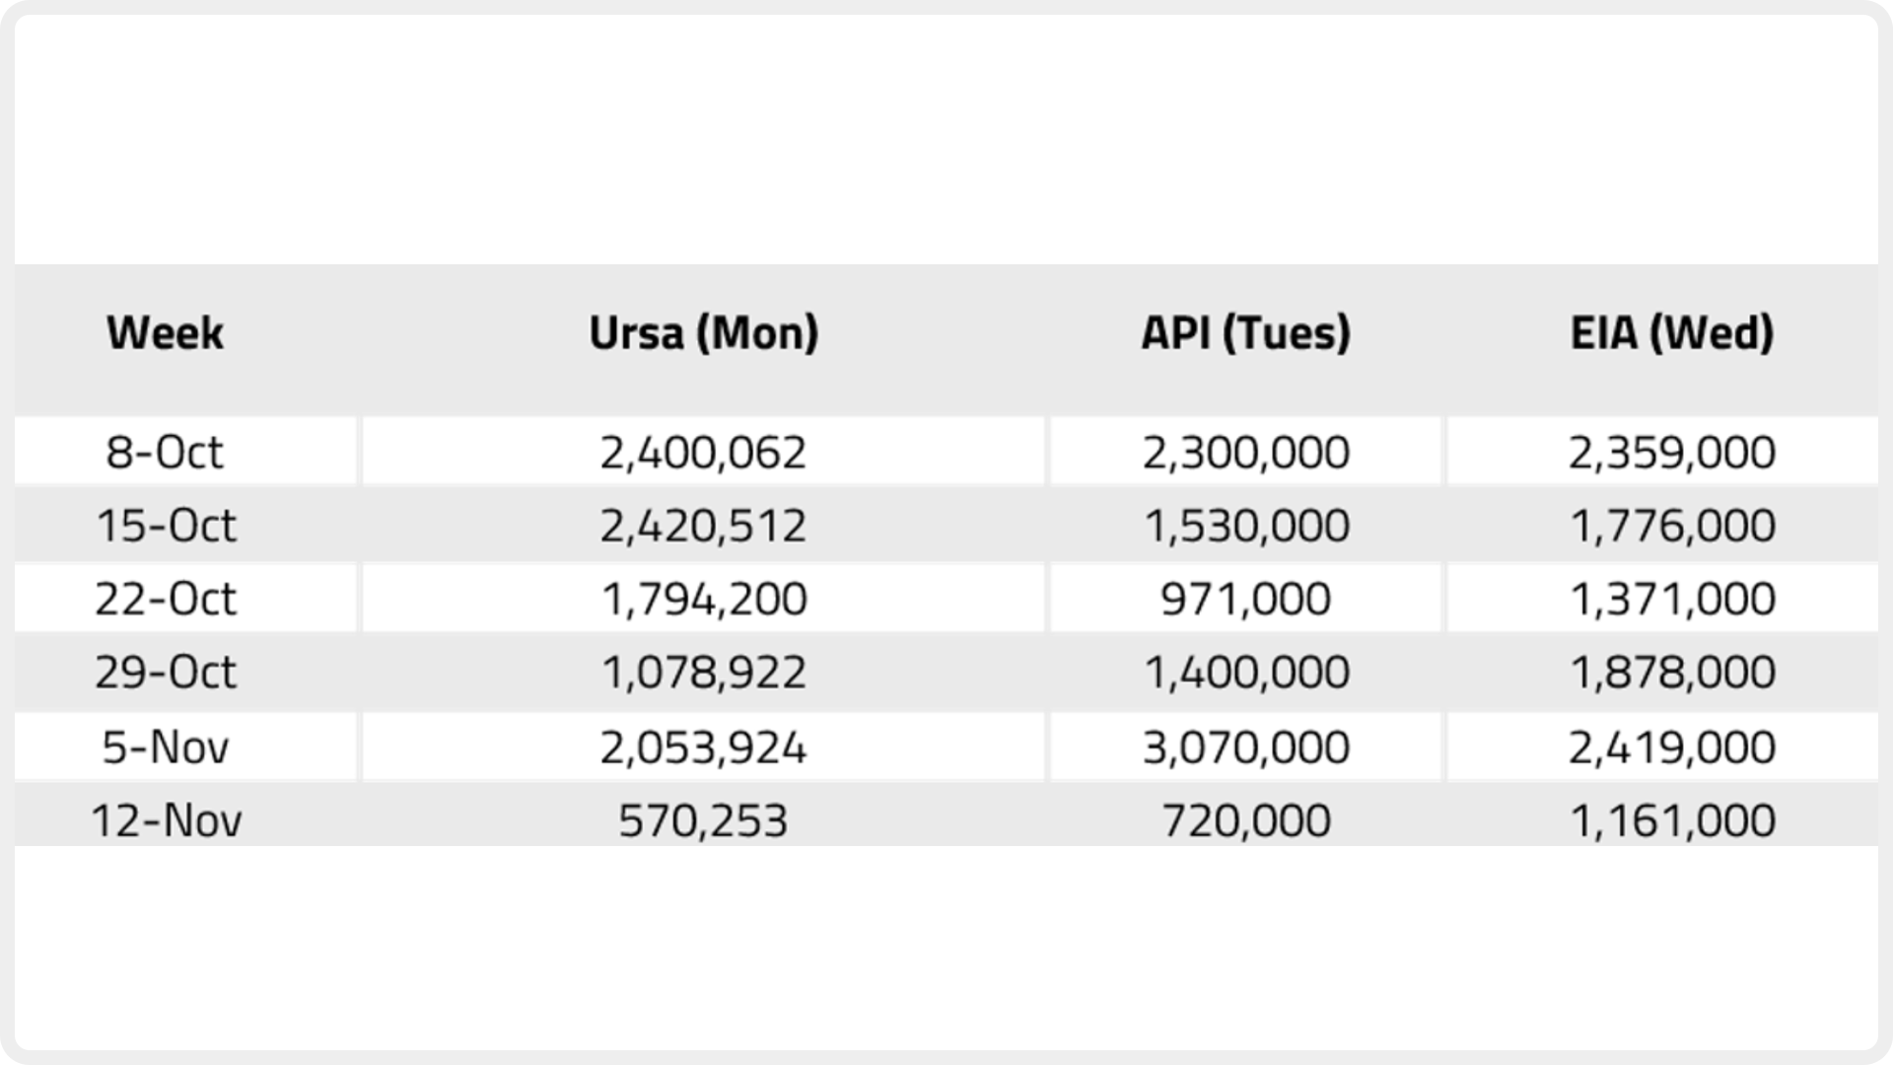Click the 5-Nov row label
Viewport: 1893px width, 1065px height.
(x=166, y=747)
